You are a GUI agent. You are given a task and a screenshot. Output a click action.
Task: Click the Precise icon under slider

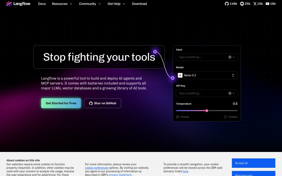pyautogui.click(x=178, y=117)
